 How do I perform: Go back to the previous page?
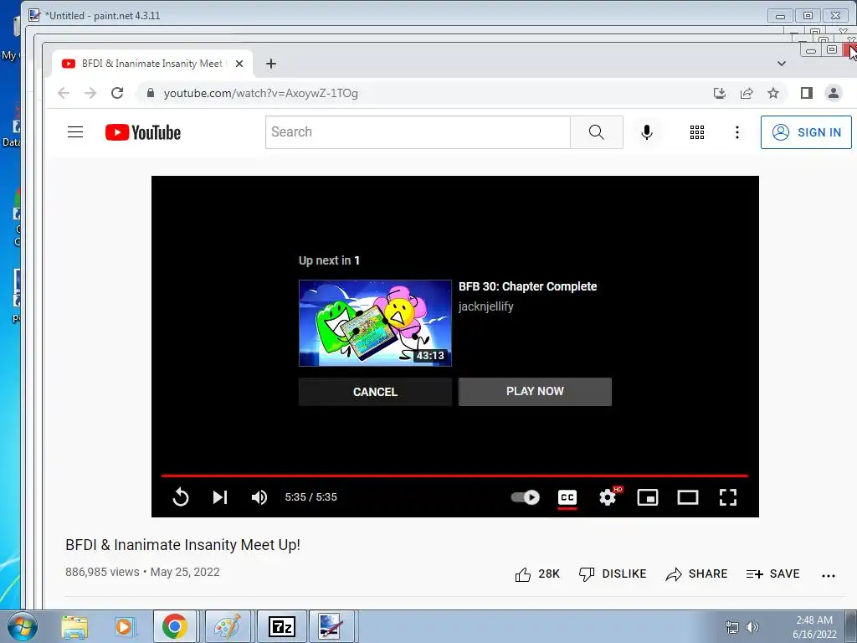pyautogui.click(x=64, y=93)
